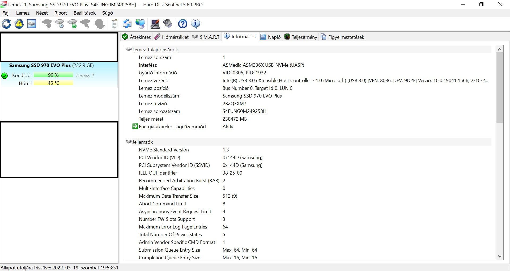510x271 pixels.
Task: Open the Lemez menu
Action: pyautogui.click(x=23, y=13)
